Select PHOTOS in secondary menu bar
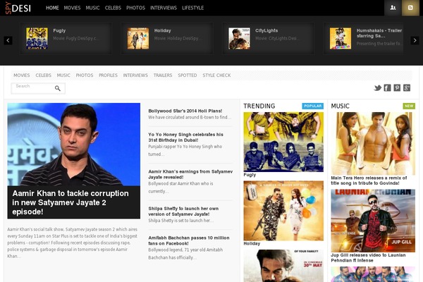Screen dimensions: 423x282 [85, 75]
